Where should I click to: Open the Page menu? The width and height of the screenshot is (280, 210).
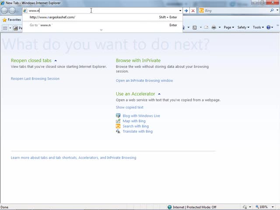tap(229, 27)
